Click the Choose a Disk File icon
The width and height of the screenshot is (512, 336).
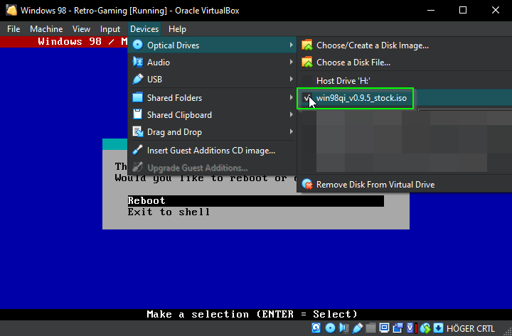[307, 62]
